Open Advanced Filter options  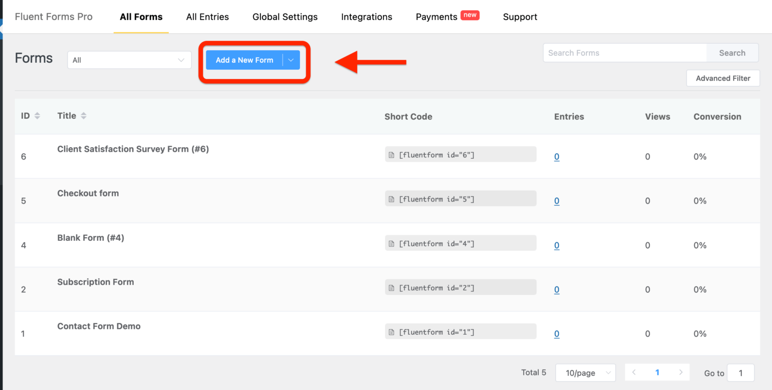(723, 78)
